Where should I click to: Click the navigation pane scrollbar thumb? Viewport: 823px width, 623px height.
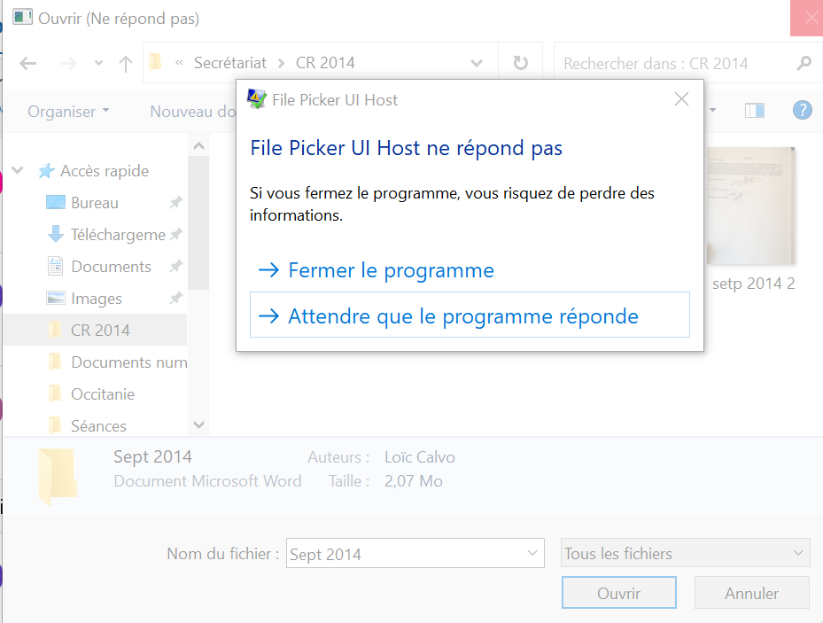[199, 223]
